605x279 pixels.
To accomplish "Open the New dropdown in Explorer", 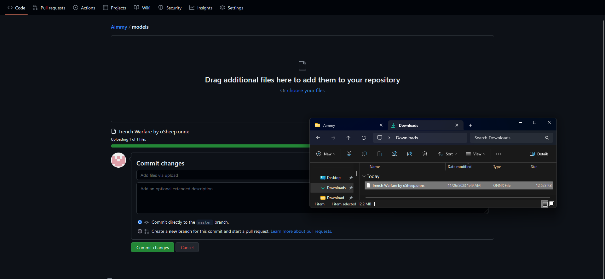I will 326,154.
